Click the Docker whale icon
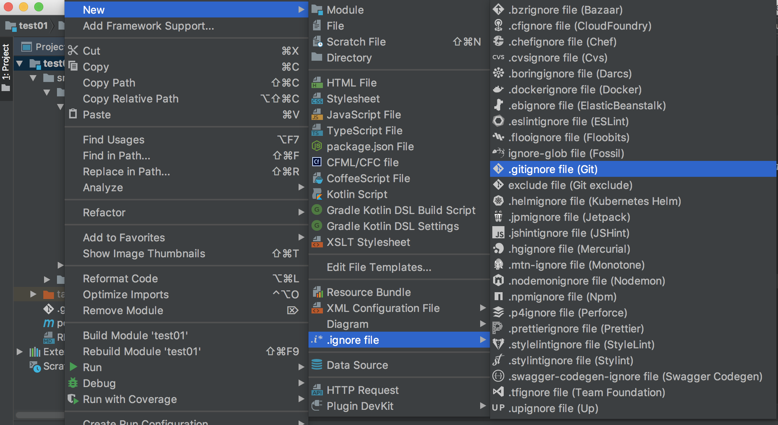Image resolution: width=778 pixels, height=425 pixels. 498,90
